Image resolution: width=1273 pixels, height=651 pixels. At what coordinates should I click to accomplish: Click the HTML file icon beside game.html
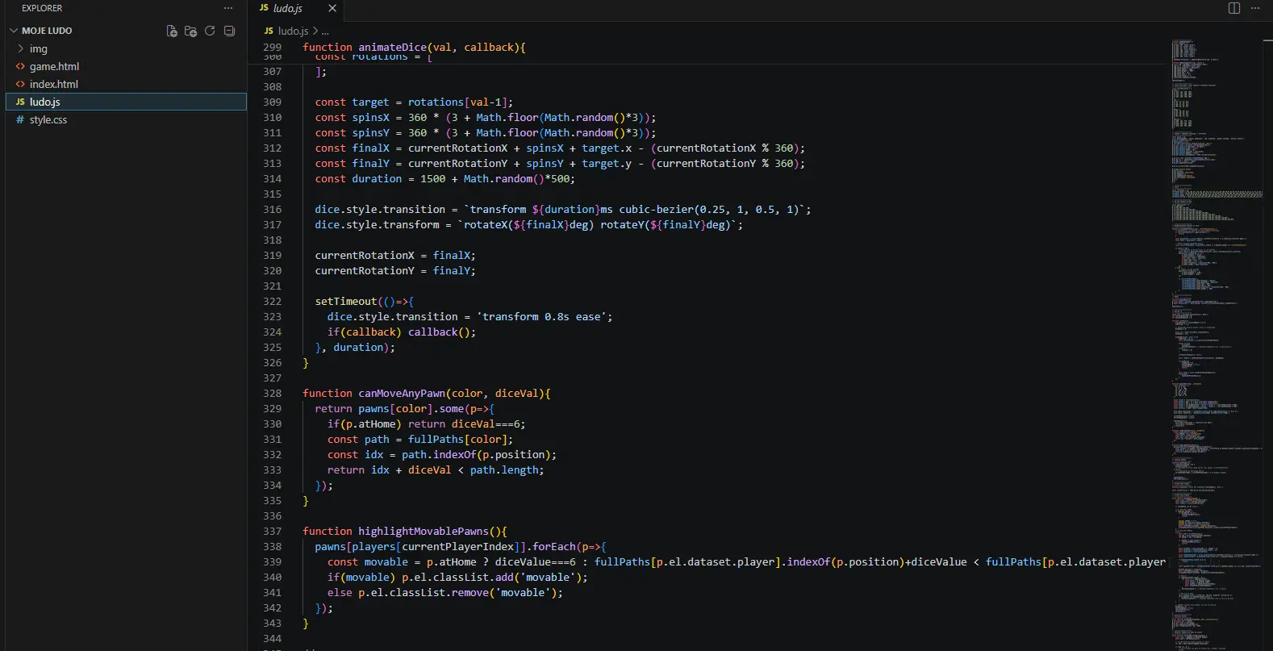(x=20, y=67)
